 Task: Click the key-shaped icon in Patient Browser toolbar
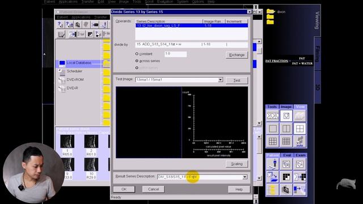(x=95, y=24)
